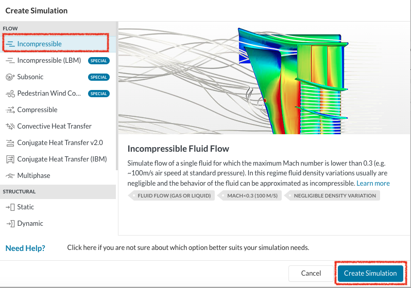The image size is (411, 288).
Task: Click the SPECIAL badge next to Subsonic
Action: pyautogui.click(x=98, y=77)
